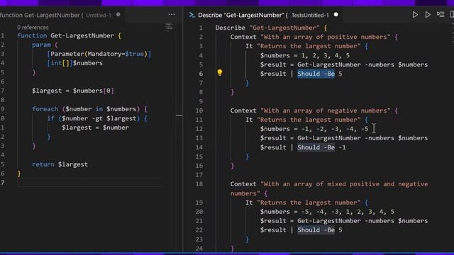The width and height of the screenshot is (454, 255).
Task: Run the PowerShell test file (first play icon)
Action: coord(415,15)
